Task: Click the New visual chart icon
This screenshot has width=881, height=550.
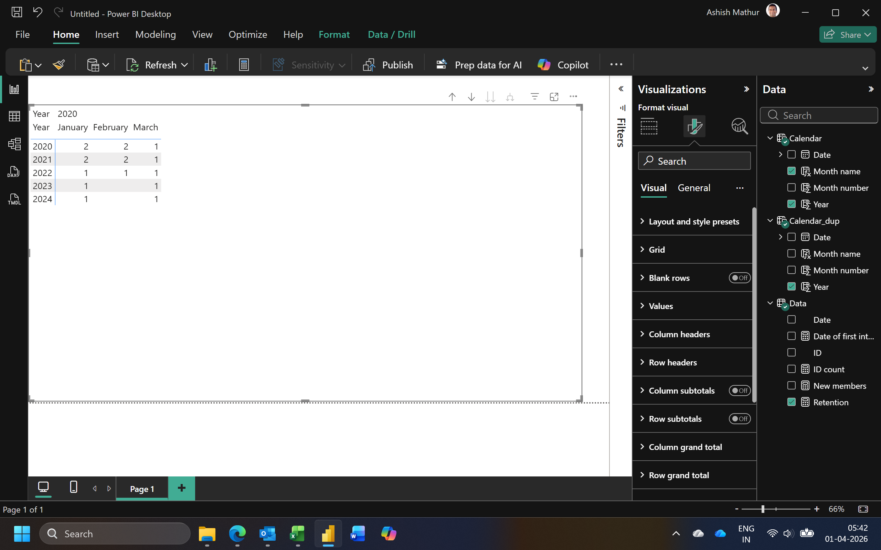Action: 210,65
